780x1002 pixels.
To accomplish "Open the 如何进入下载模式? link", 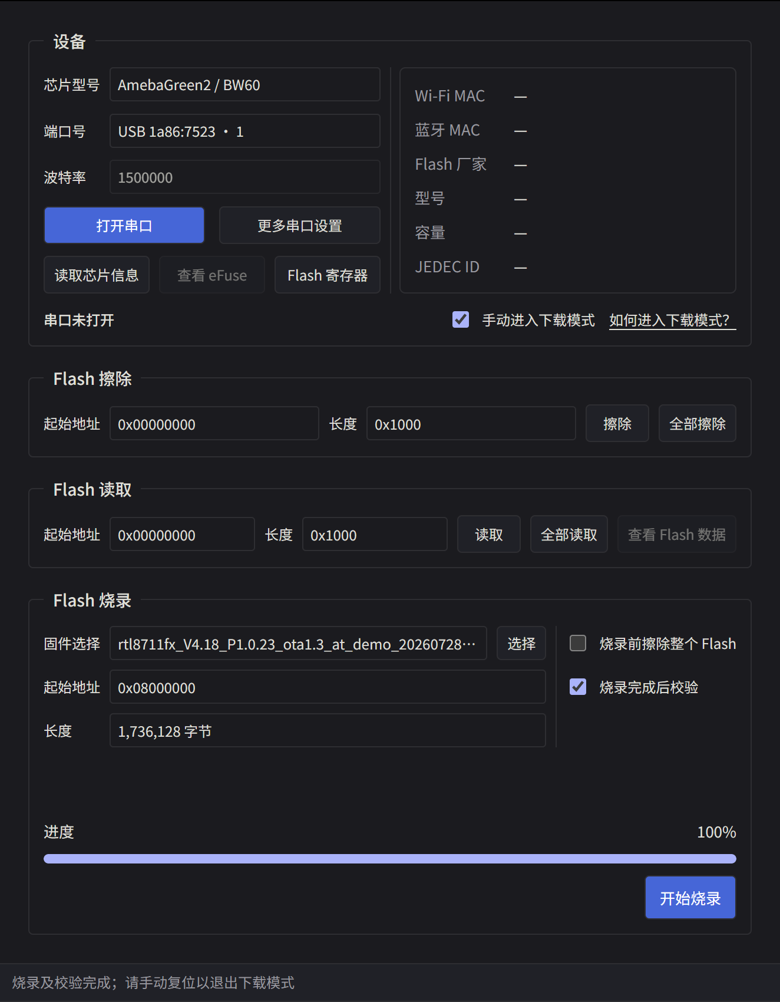I will [x=672, y=320].
